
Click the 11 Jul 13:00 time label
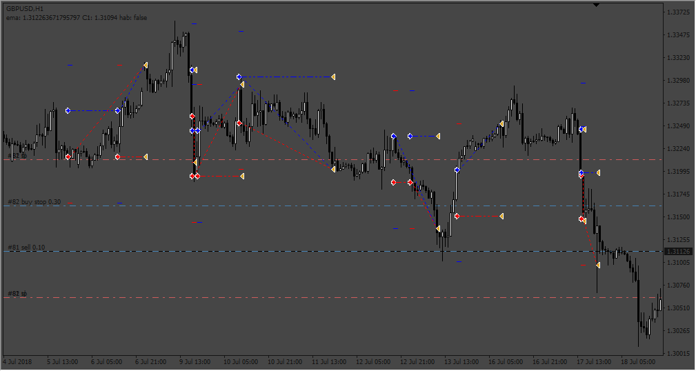click(x=329, y=361)
